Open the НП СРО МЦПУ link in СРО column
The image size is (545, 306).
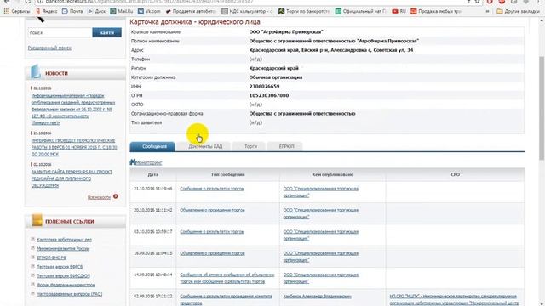(454, 300)
